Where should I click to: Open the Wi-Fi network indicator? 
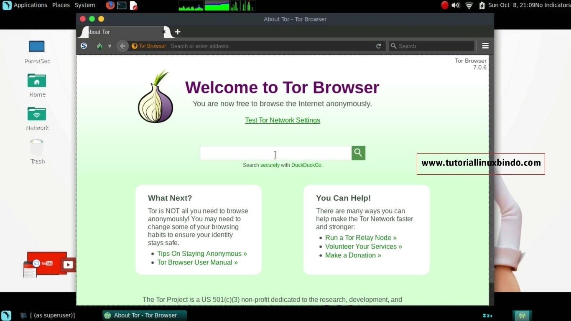[x=469, y=5]
